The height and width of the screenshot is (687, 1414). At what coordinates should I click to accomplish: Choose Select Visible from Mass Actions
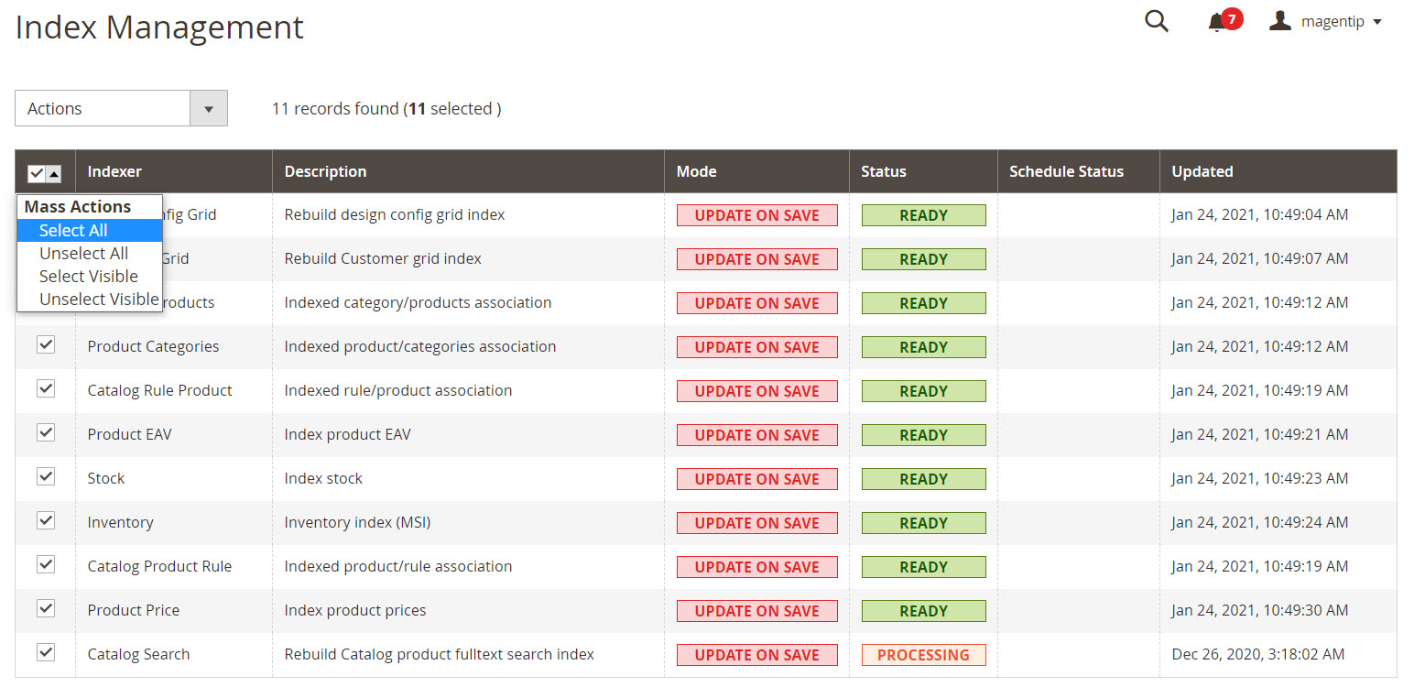(88, 276)
